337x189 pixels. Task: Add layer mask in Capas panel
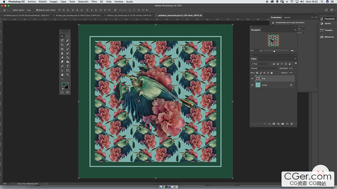(x=274, y=124)
